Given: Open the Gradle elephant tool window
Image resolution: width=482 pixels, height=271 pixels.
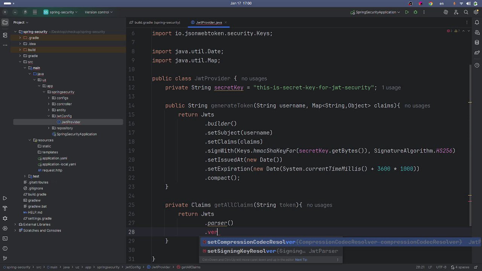Looking at the screenshot, I should tap(477, 53).
